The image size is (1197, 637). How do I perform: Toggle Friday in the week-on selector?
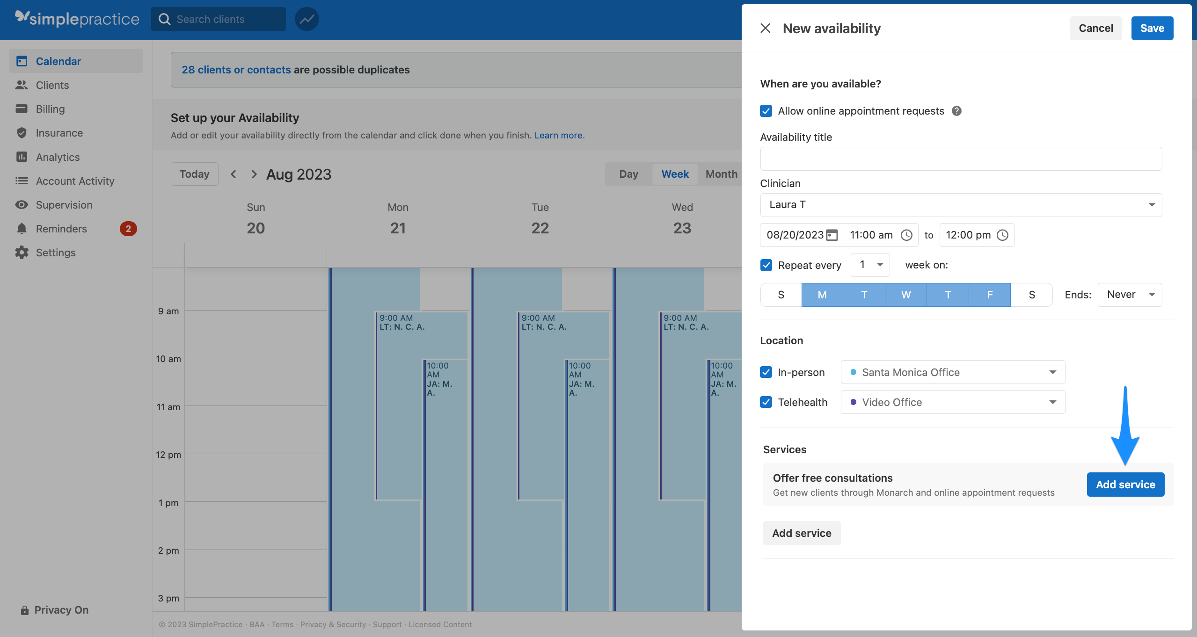[x=989, y=294]
